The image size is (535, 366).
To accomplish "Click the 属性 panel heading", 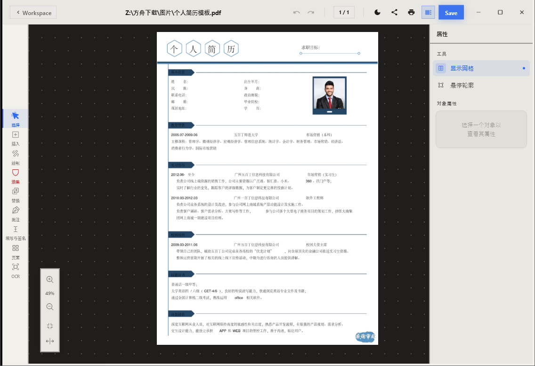I will point(442,34).
